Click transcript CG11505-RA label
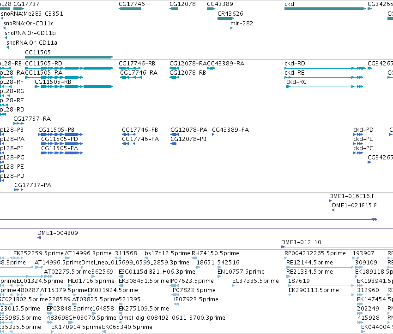The width and height of the screenshot is (393, 334). point(43,73)
